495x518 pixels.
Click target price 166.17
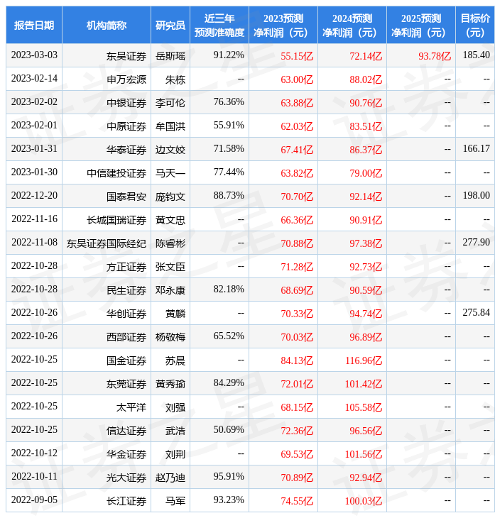(x=476, y=149)
